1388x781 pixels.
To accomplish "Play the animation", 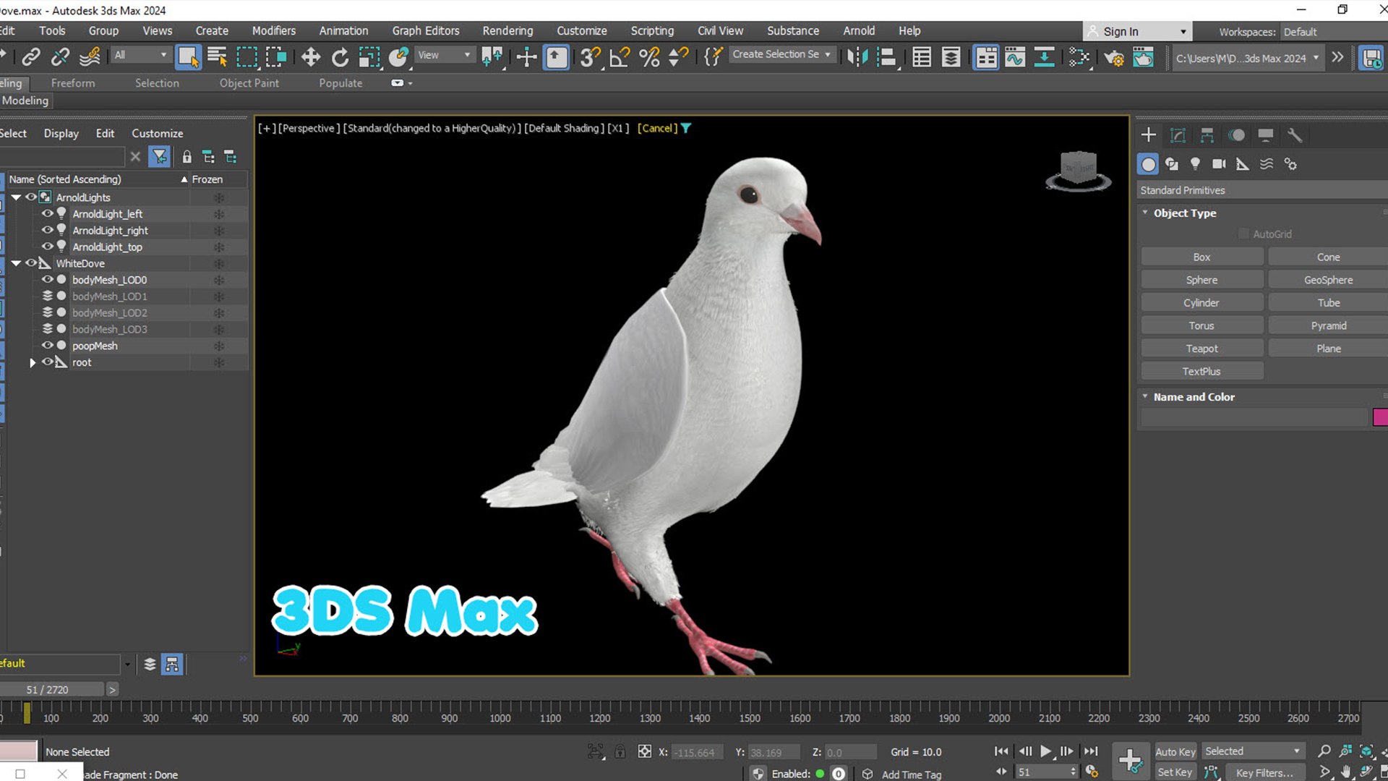I will (x=1045, y=751).
